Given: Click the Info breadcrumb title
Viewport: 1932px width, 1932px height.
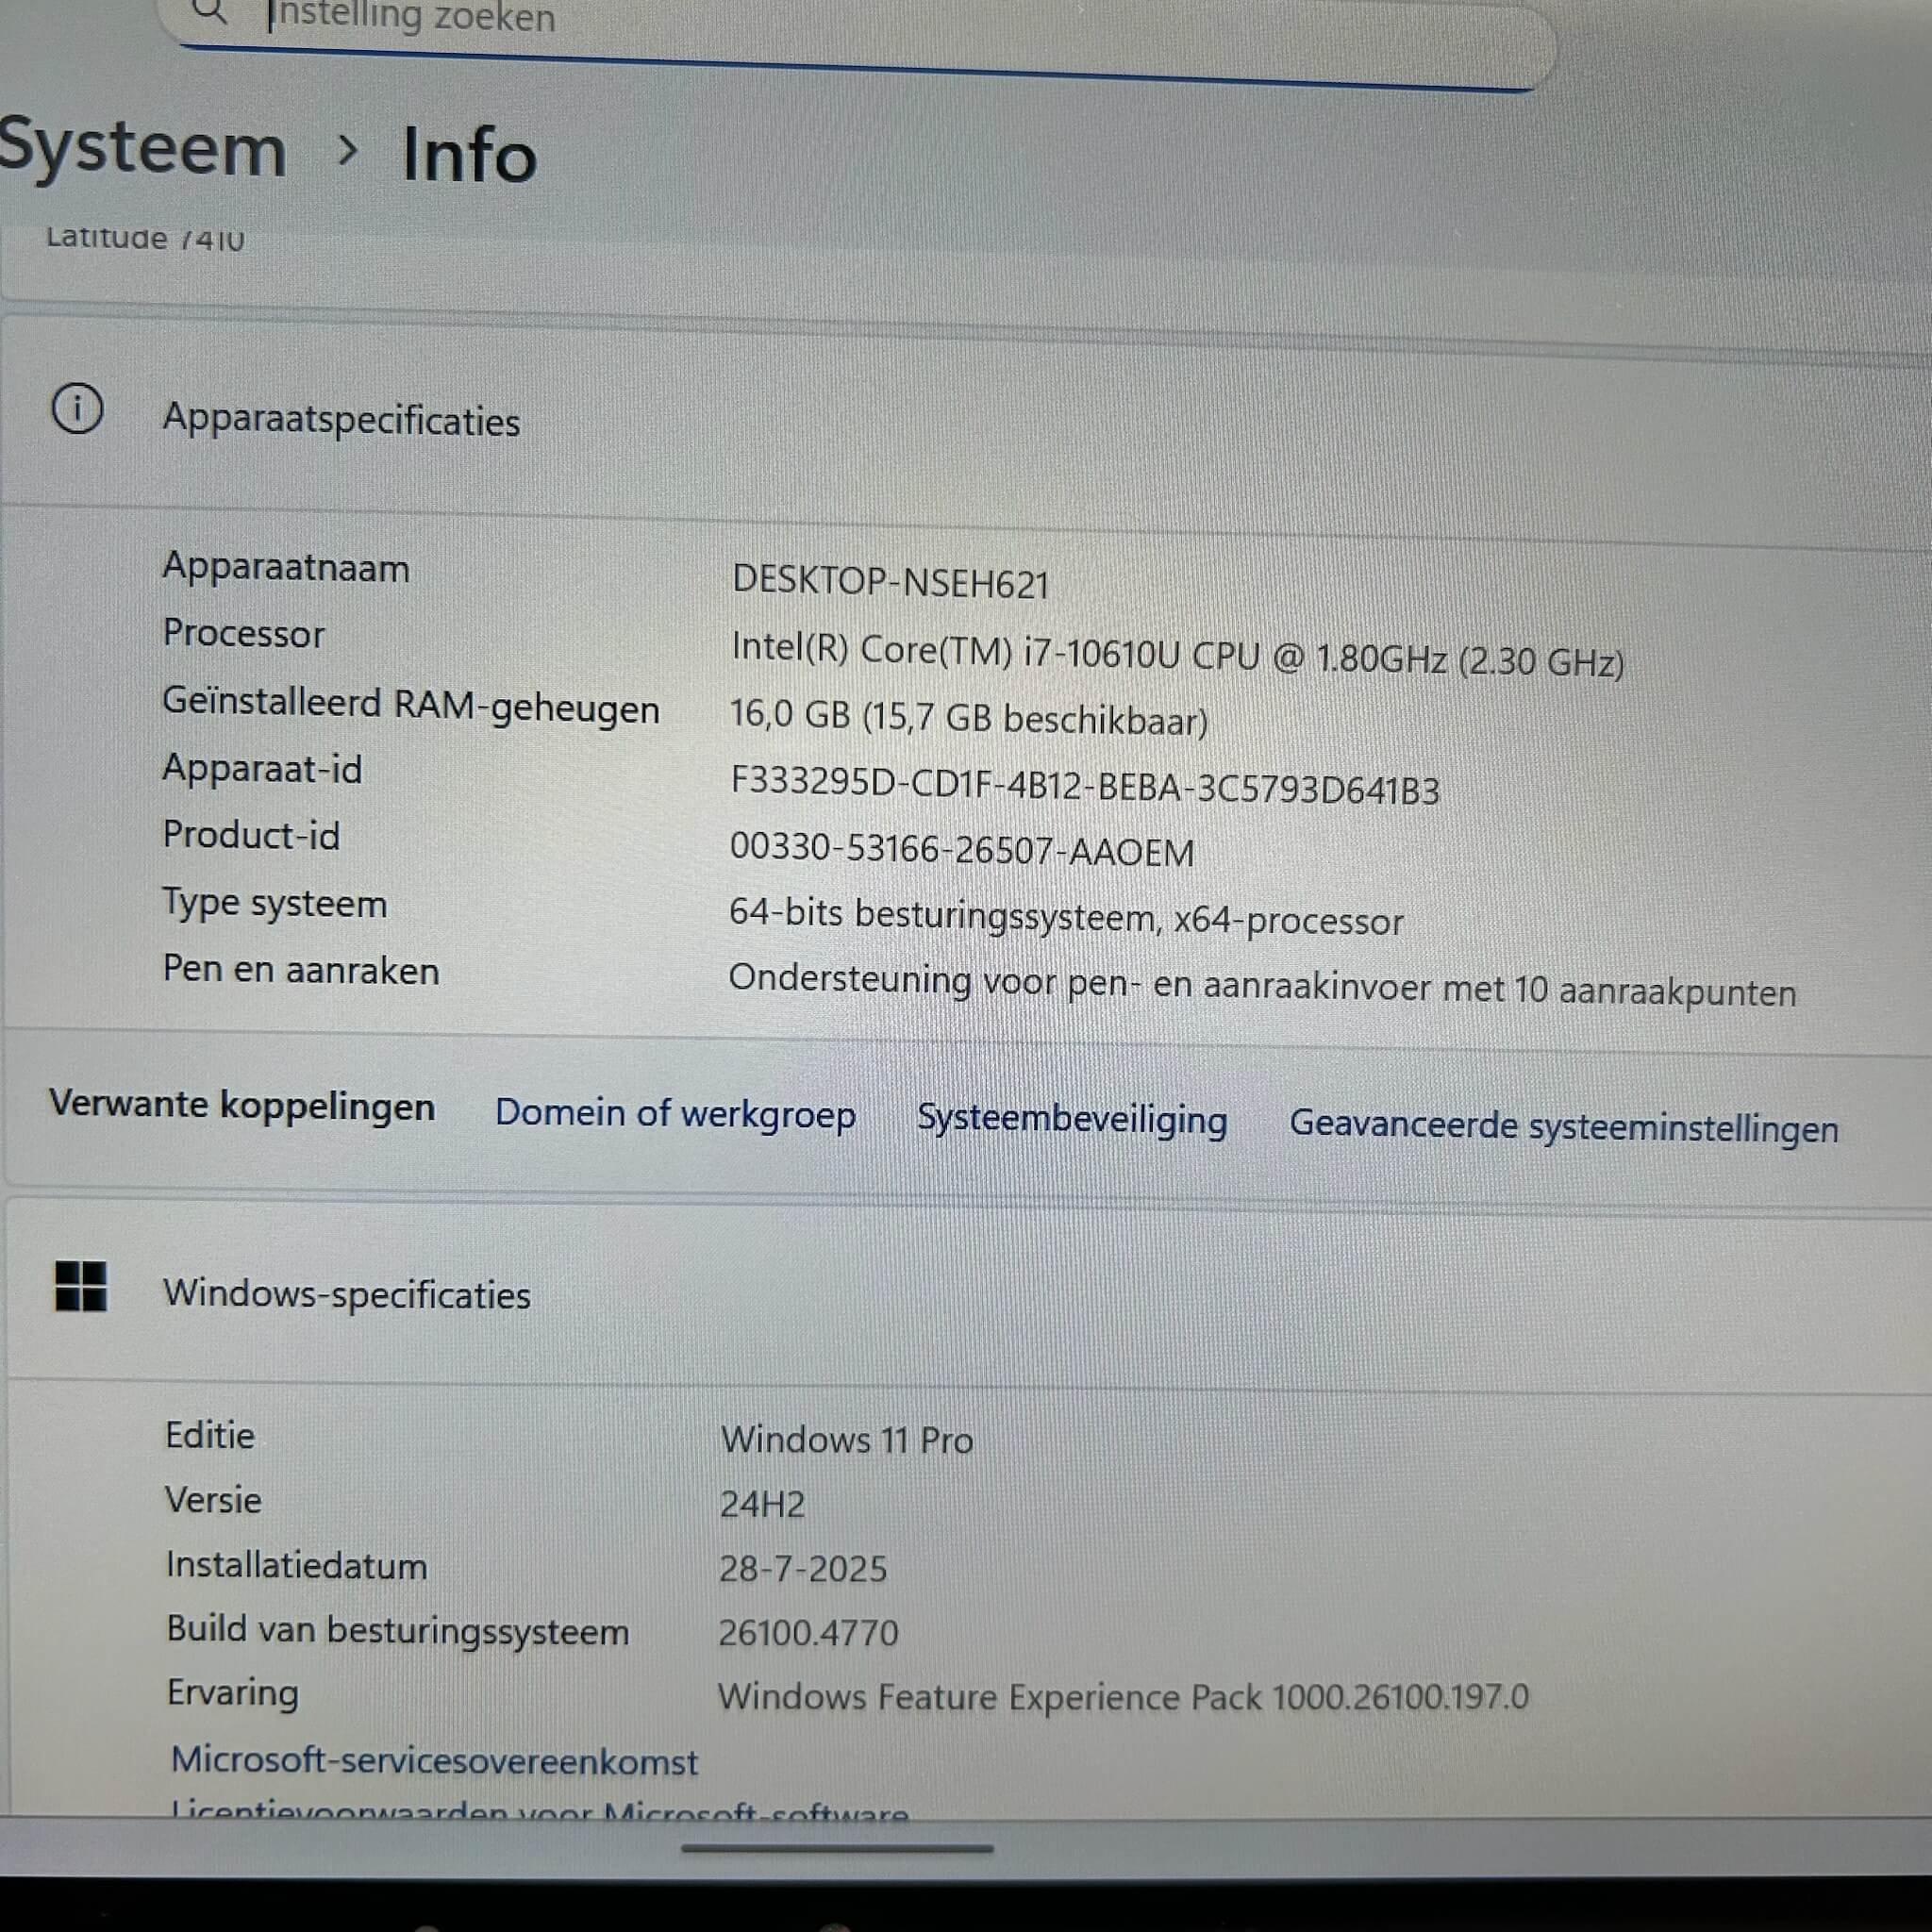Looking at the screenshot, I should click(469, 156).
